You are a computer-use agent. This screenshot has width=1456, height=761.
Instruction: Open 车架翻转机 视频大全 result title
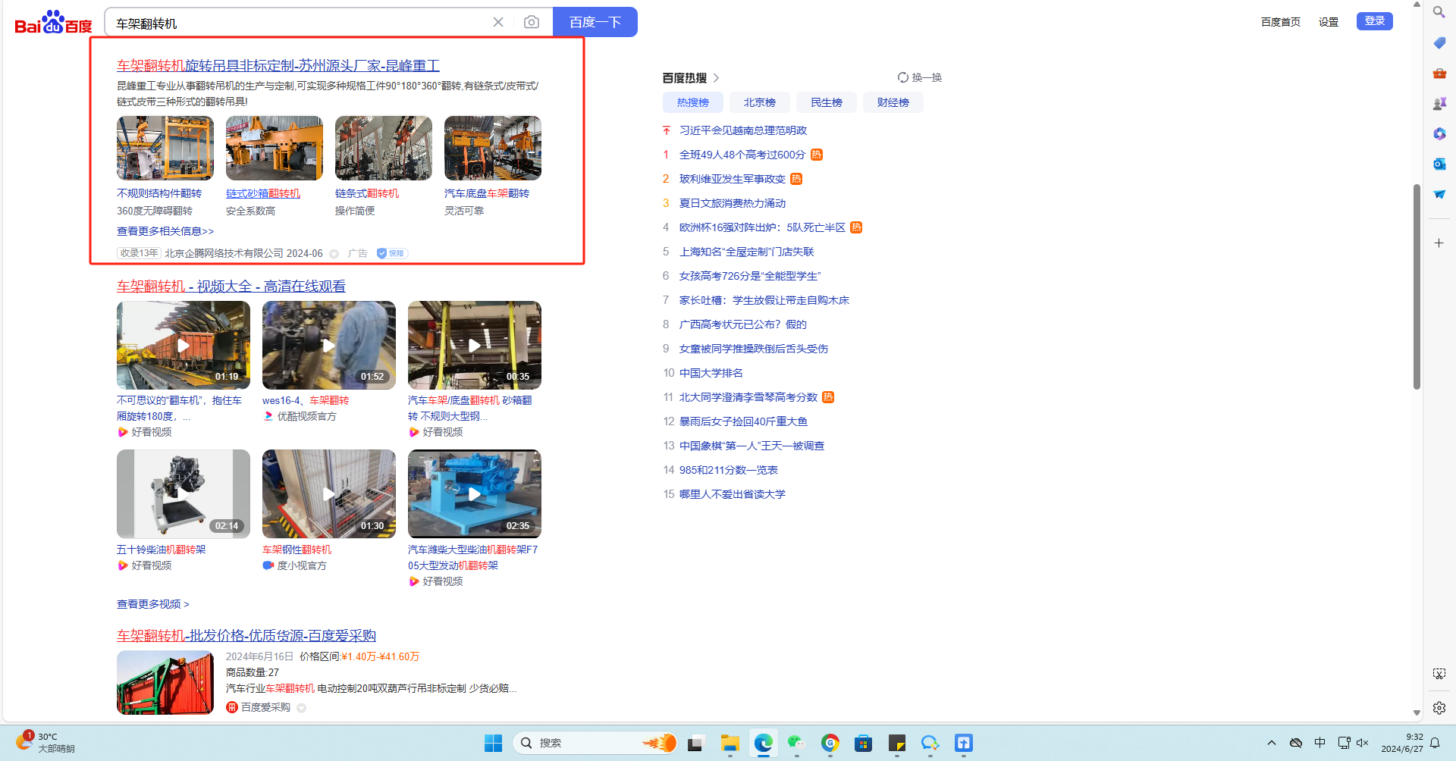point(231,287)
